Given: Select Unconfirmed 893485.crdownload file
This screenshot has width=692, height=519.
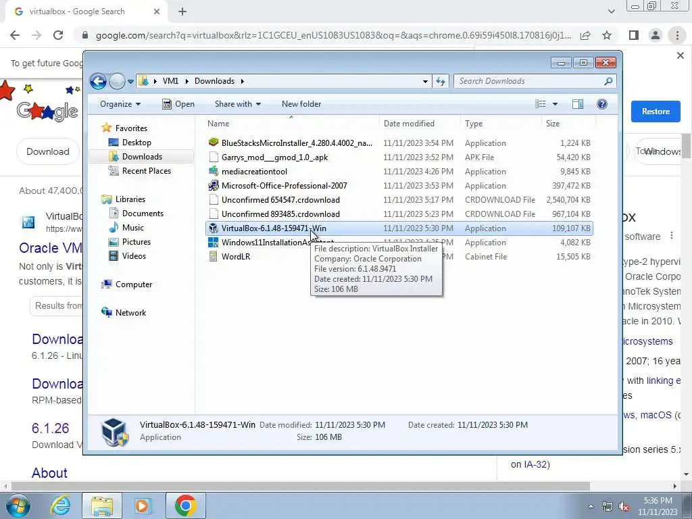Looking at the screenshot, I should pyautogui.click(x=280, y=214).
